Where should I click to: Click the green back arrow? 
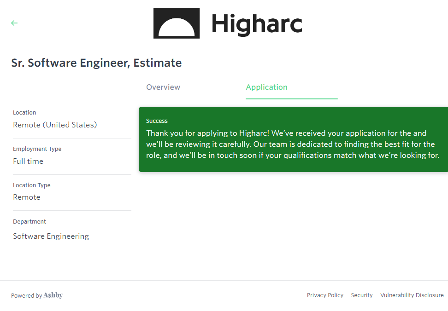(14, 23)
